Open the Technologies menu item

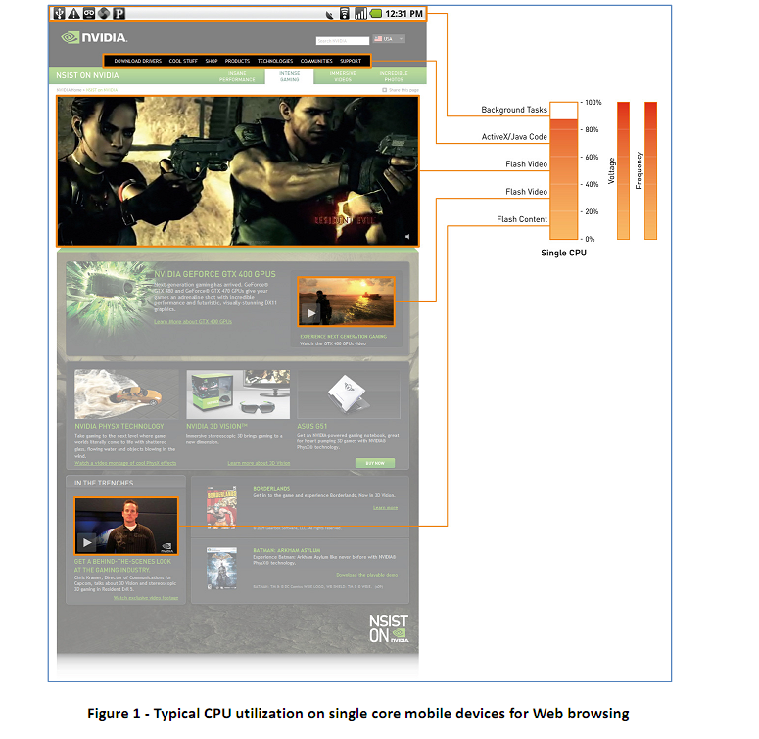point(275,61)
